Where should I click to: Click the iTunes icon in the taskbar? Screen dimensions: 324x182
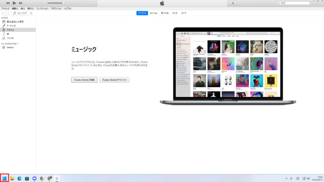57,178
